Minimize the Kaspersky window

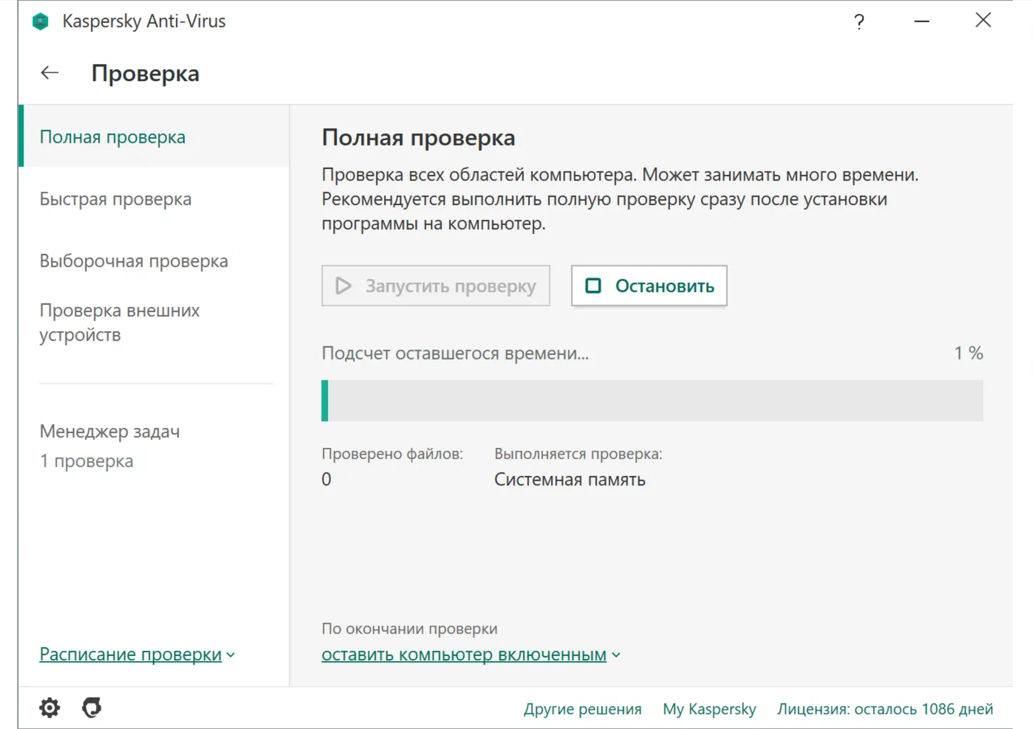pos(921,22)
